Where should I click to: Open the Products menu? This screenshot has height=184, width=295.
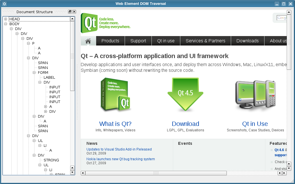pos(110,41)
